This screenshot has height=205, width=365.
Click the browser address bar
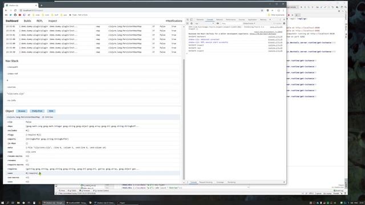tap(140, 10)
